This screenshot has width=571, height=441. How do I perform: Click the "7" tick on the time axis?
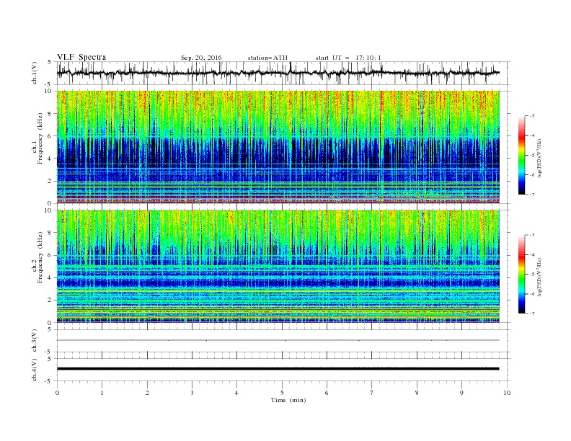coord(372,393)
